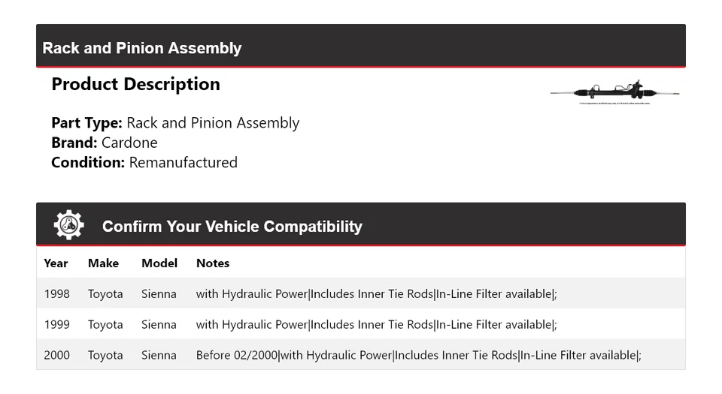Viewport: 722px width, 394px height.
Task: Click Sienna in the 2000 row
Action: (x=159, y=355)
